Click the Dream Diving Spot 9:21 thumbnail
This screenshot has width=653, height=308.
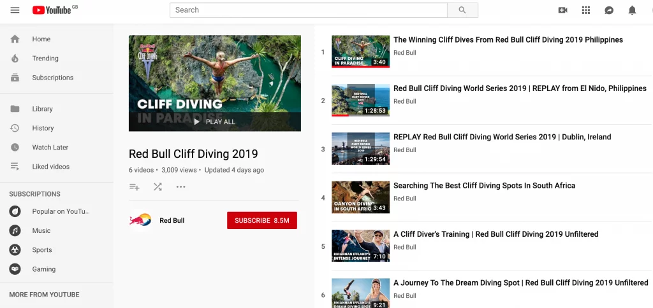[x=361, y=293]
